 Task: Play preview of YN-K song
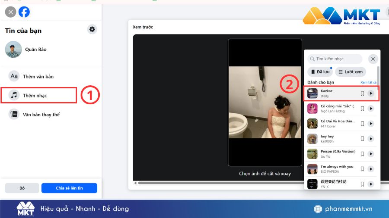(x=371, y=184)
